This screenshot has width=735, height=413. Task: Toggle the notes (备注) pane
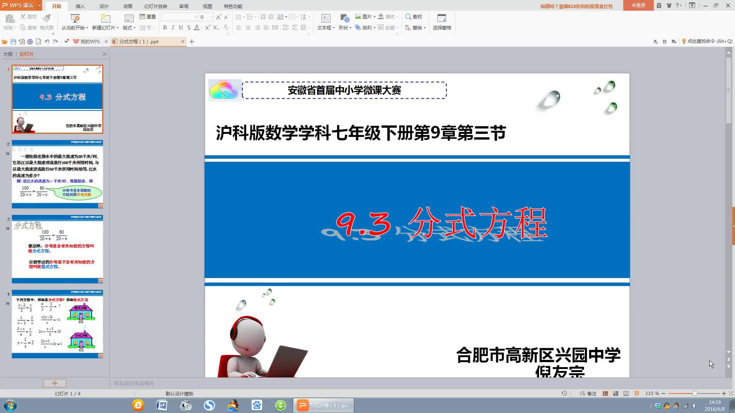pos(588,393)
